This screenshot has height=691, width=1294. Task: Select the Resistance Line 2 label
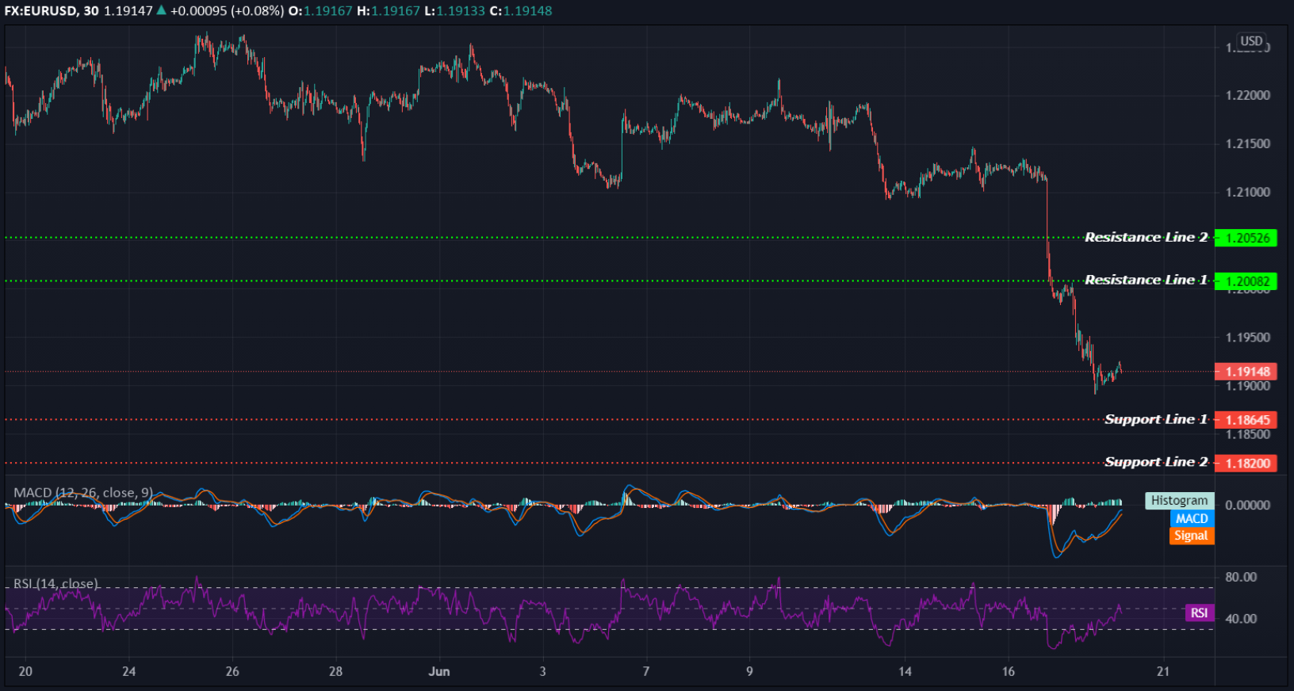[x=1146, y=237]
